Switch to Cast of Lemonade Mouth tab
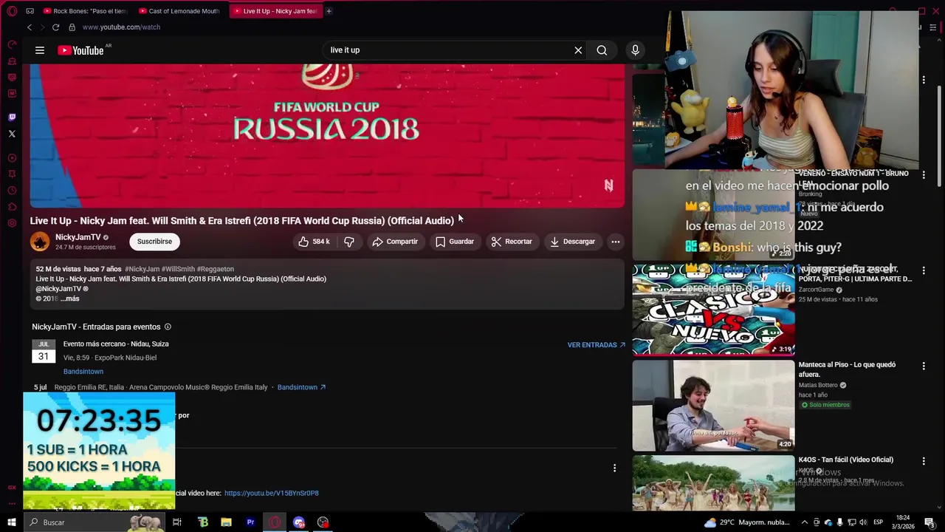 point(179,11)
